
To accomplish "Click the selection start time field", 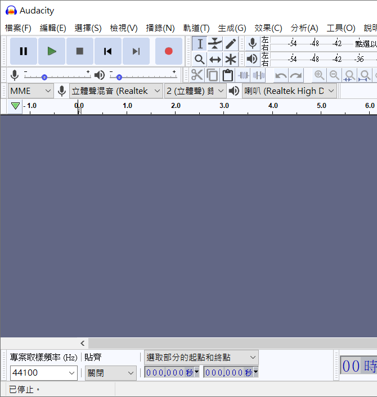I will pos(172,372).
